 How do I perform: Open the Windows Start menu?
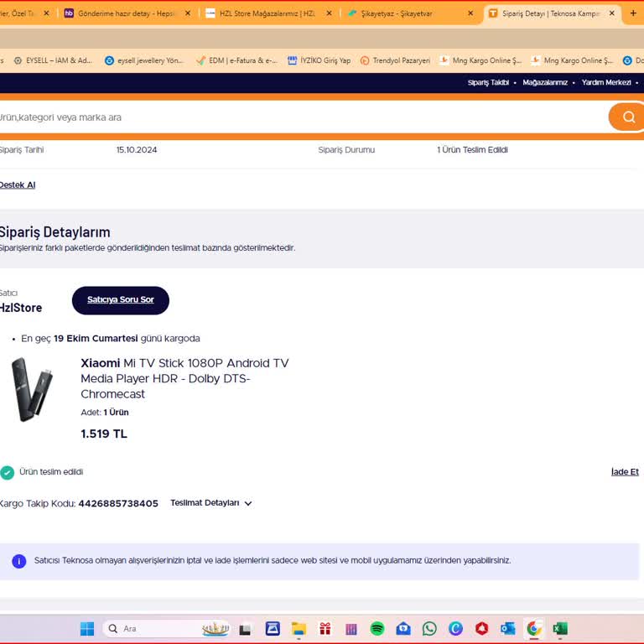tap(87, 628)
